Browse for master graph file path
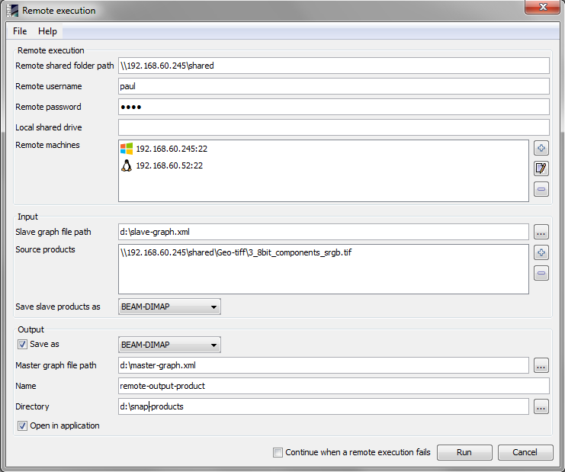This screenshot has height=472, width=565. coord(541,366)
